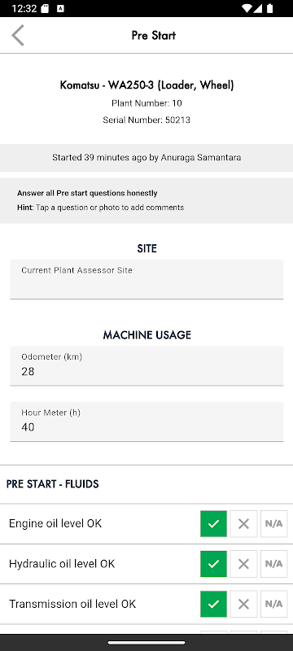
Task: Fail Hydraulic oil level with the X icon
Action: tap(243, 564)
